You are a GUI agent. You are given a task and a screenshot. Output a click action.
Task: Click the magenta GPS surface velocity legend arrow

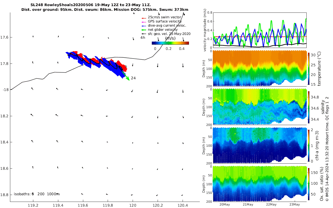coord(143,22)
